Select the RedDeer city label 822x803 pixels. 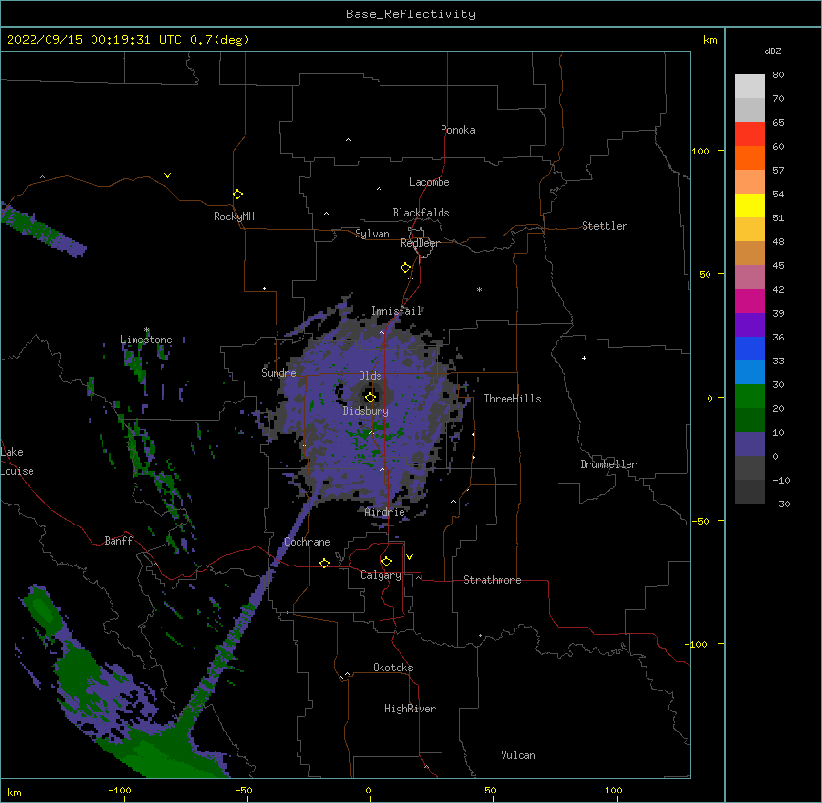click(x=420, y=243)
